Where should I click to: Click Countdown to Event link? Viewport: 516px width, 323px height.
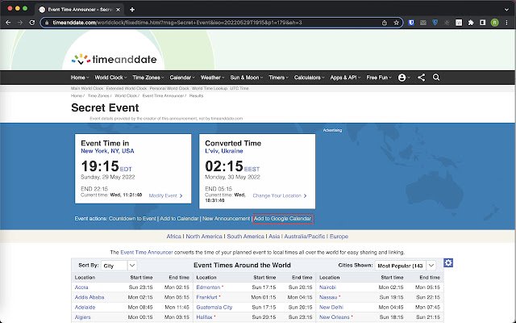point(132,219)
